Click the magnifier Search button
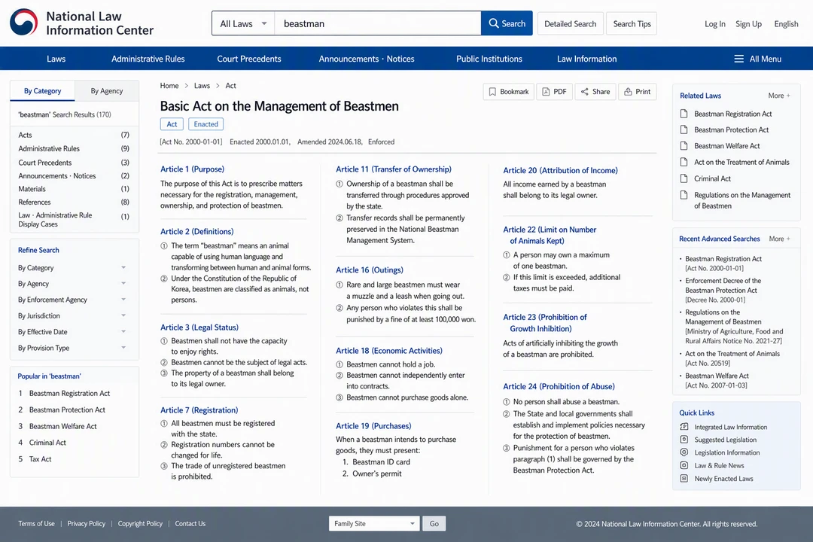This screenshot has width=813, height=542. point(507,23)
